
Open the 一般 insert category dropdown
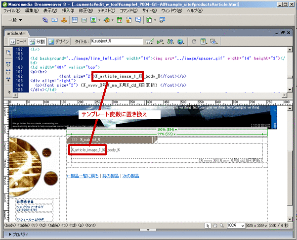click(x=15, y=20)
